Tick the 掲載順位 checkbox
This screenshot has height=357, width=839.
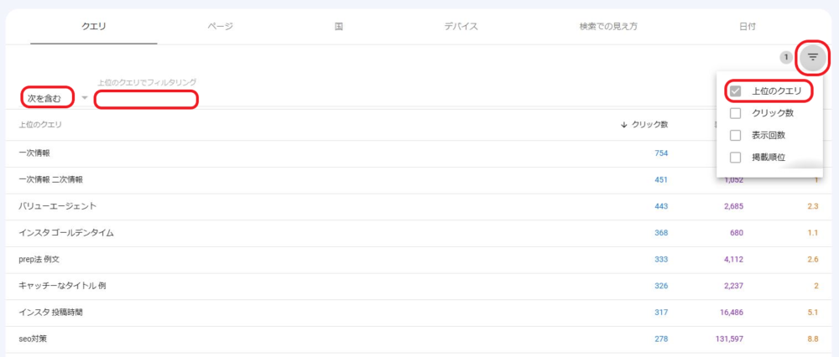736,157
